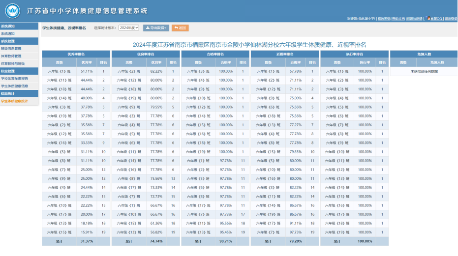This screenshot has height=256, width=458.
Task: Click the 执行率 column header
Action: (365, 62)
